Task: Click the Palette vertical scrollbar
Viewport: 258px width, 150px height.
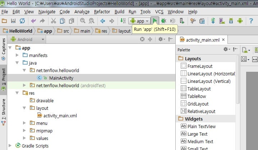Action: 238,80
